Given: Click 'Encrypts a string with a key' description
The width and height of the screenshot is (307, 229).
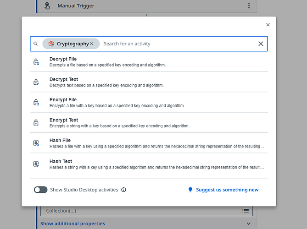Looking at the screenshot, I should (x=119, y=126).
